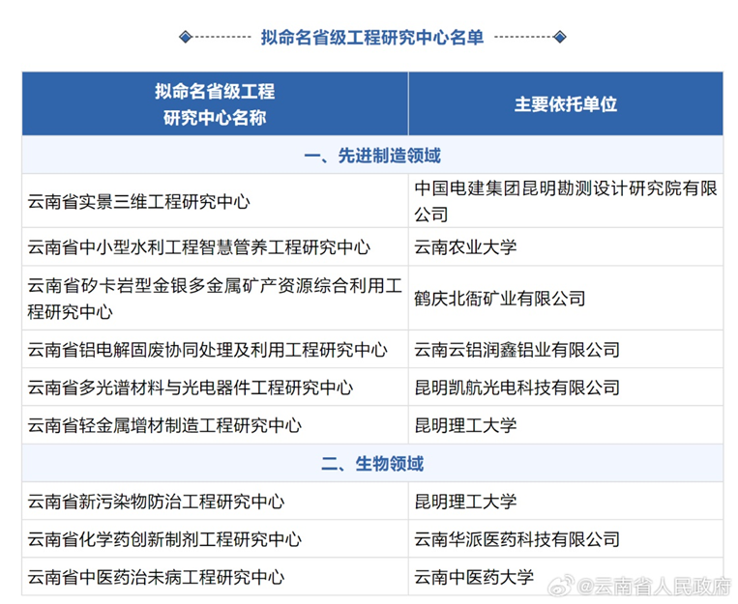
Task: Click the diamond ornament right of the title
Action: pyautogui.click(x=560, y=37)
